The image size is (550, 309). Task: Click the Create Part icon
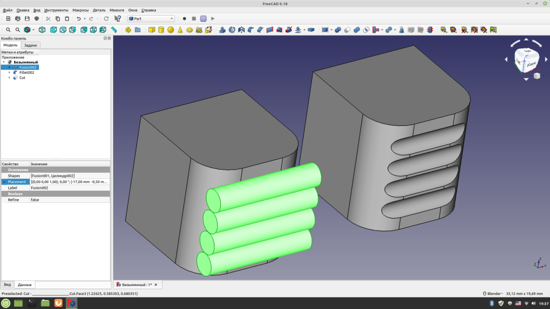(x=128, y=30)
